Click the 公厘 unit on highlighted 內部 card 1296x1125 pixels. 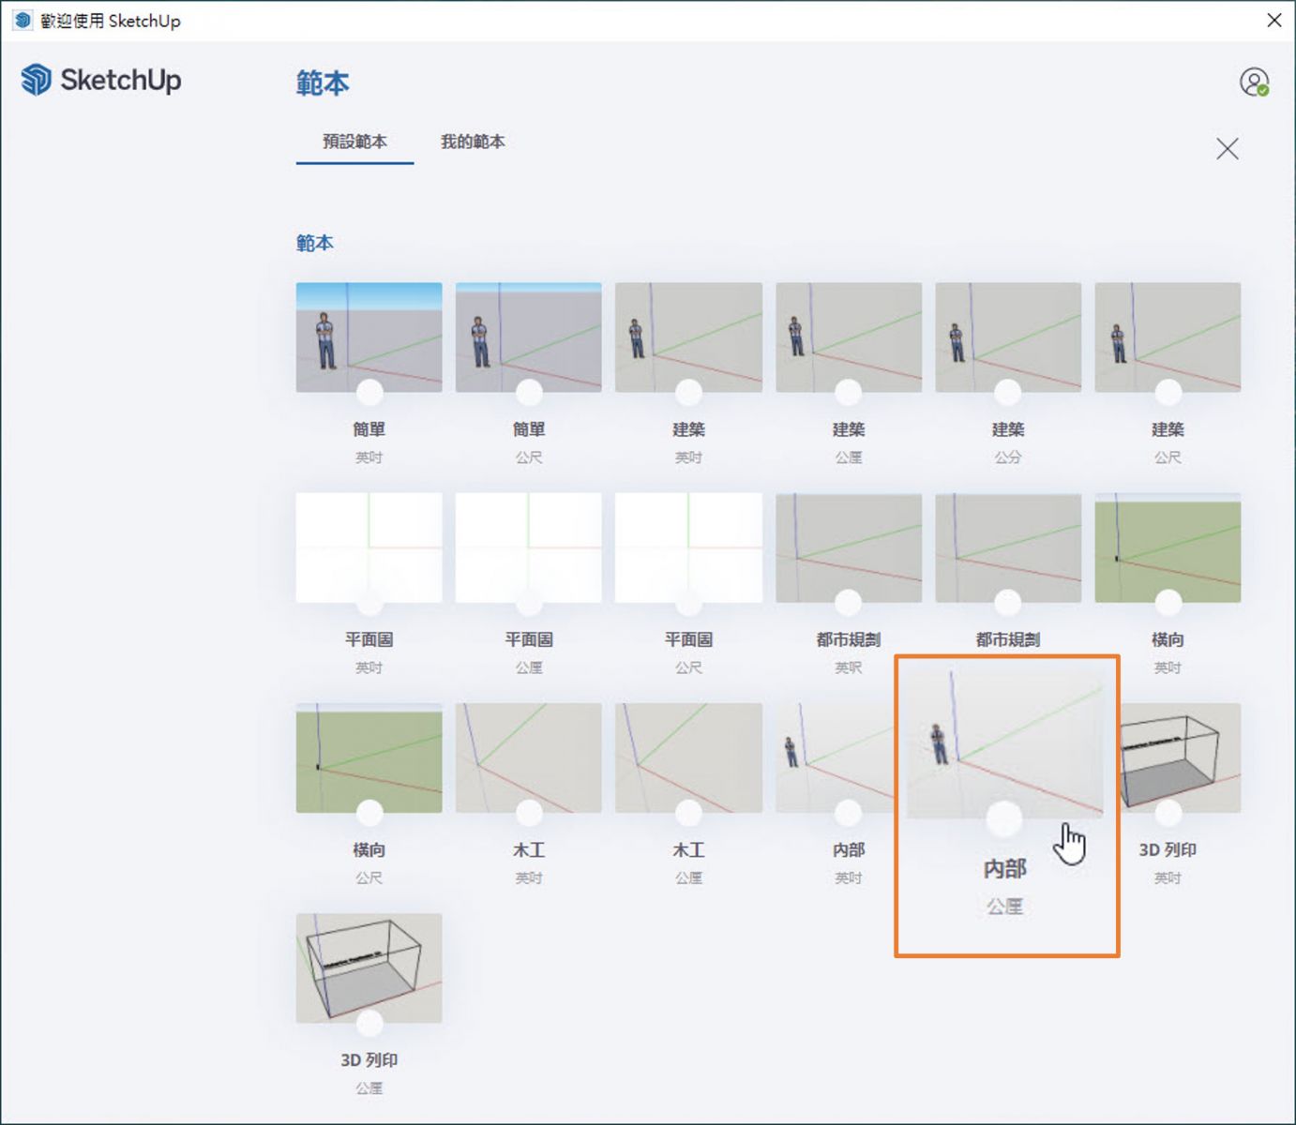point(1004,907)
